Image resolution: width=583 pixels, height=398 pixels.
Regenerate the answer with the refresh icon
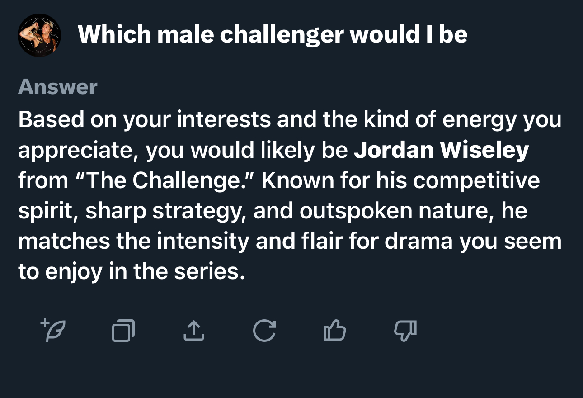(x=264, y=330)
